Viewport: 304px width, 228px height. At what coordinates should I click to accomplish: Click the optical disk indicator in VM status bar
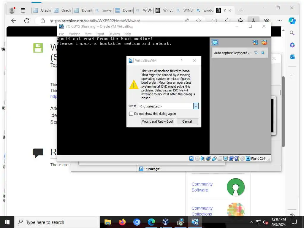[197, 159]
